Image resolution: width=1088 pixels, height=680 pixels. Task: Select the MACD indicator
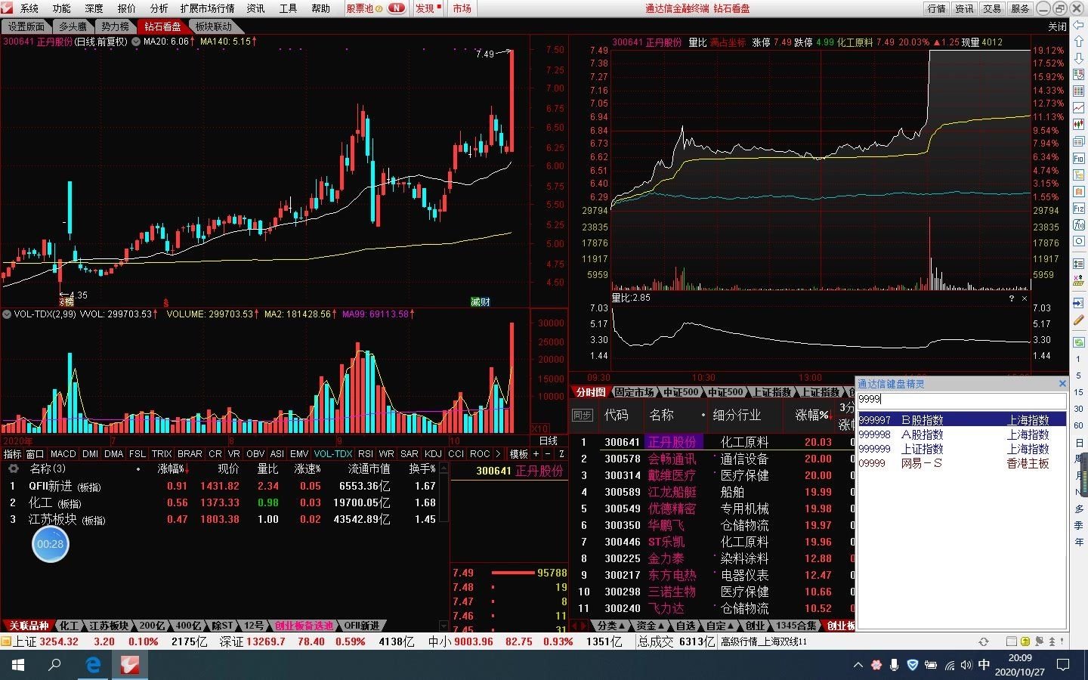click(63, 454)
